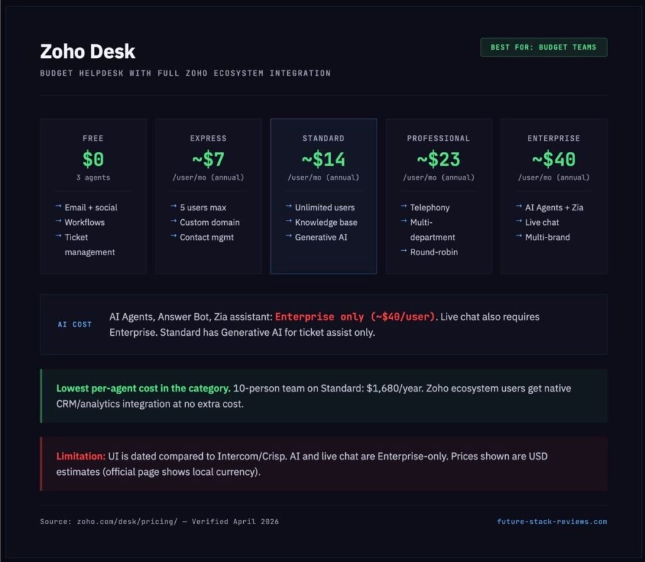Select the Professional ~$23 price text

pyautogui.click(x=438, y=159)
